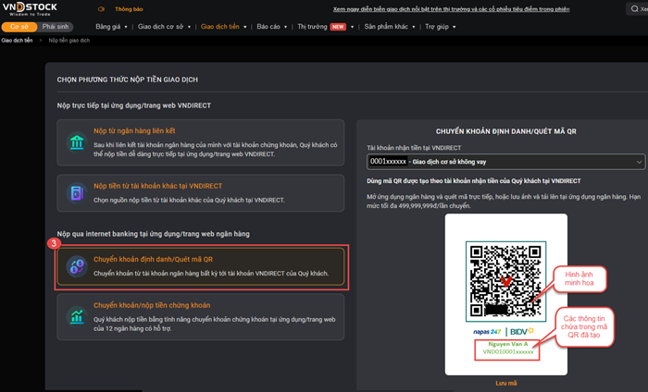648x392 pixels.
Task: Click the red NEW badge
Action: (338, 27)
